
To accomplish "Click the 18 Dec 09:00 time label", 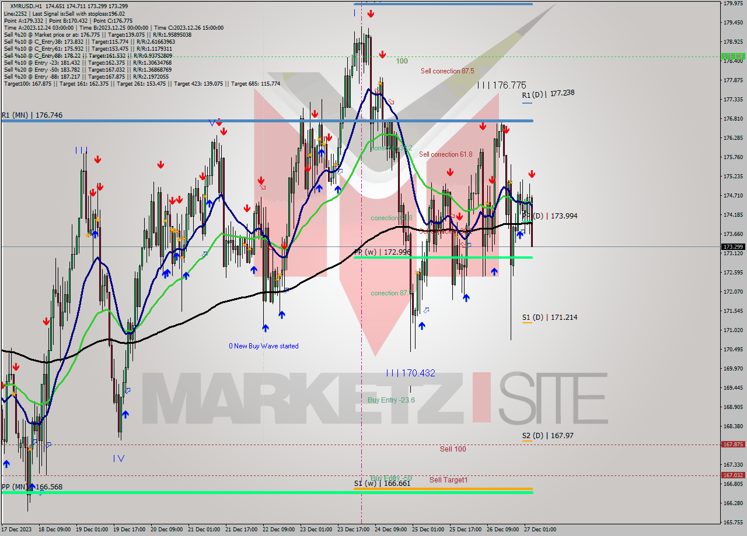I will [54, 530].
